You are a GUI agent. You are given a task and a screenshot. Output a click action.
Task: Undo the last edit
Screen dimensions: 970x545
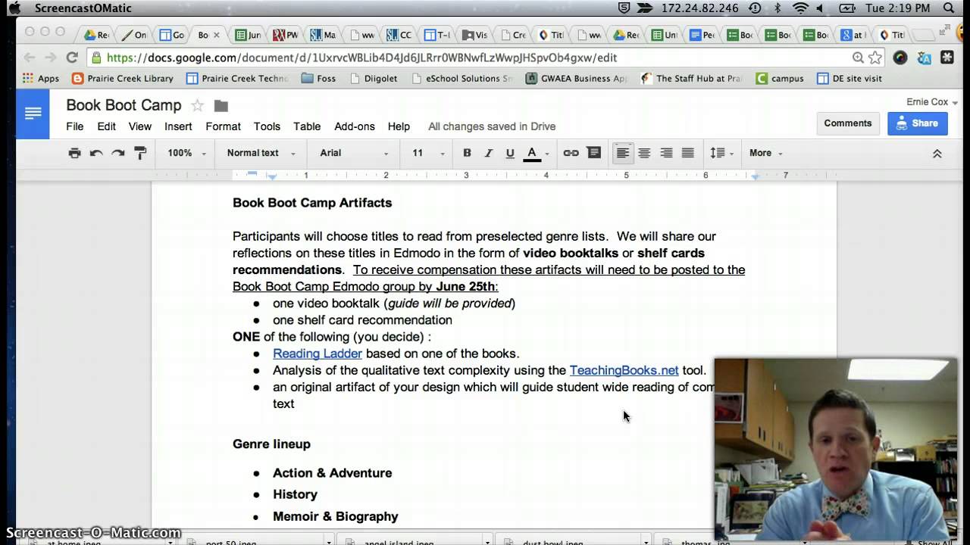tap(96, 153)
